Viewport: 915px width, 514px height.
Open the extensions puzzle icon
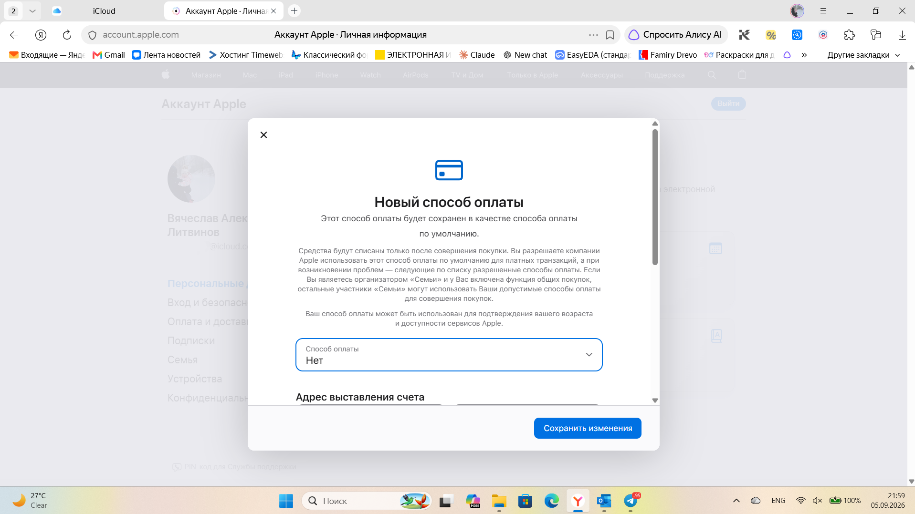(849, 35)
